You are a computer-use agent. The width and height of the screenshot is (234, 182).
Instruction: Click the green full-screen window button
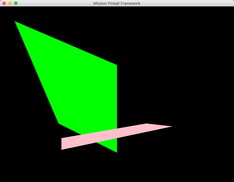[16, 3]
